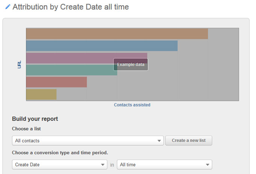Expand the 'Create Date' conversion type dropdown

point(60,165)
